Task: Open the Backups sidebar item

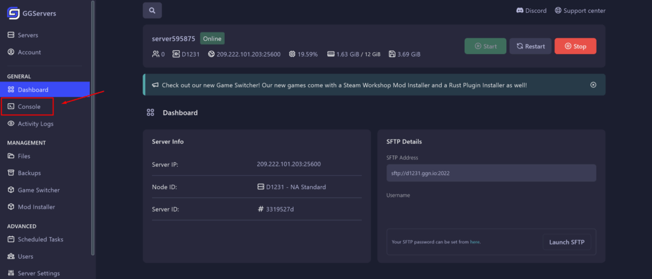Action: (29, 173)
